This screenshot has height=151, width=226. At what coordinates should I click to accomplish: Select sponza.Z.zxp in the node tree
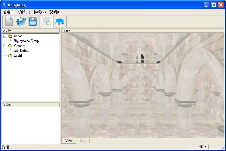tap(29, 41)
